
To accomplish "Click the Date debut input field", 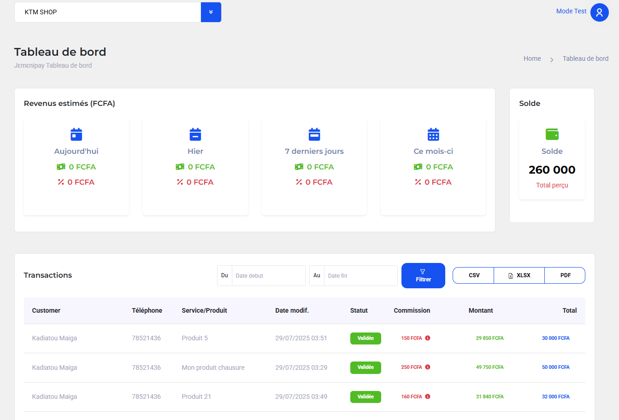I will pyautogui.click(x=268, y=276).
